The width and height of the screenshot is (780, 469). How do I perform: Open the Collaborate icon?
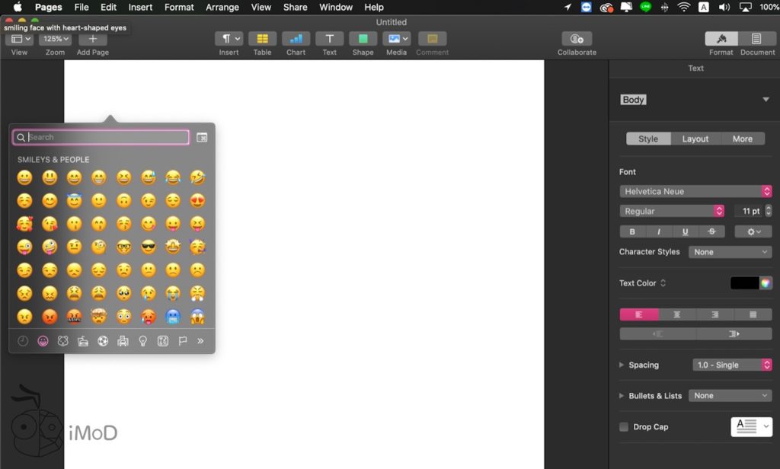coord(576,39)
